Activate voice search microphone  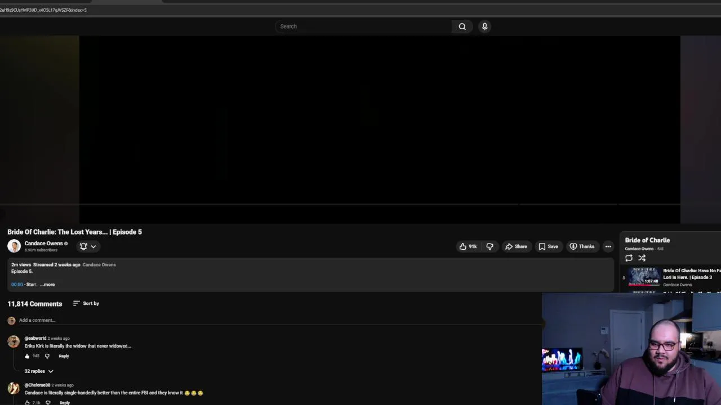coord(484,26)
